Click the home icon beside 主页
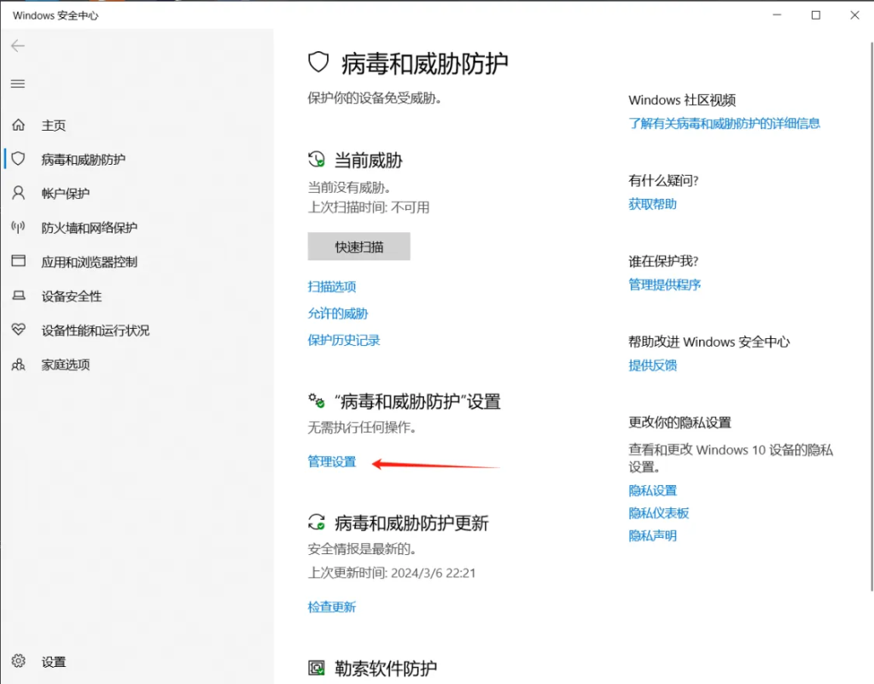 coord(19,125)
